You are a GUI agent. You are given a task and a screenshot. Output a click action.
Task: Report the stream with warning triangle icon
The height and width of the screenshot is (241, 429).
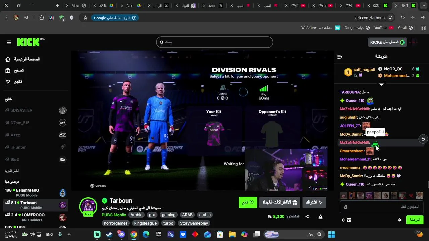pyautogui.click(x=320, y=217)
